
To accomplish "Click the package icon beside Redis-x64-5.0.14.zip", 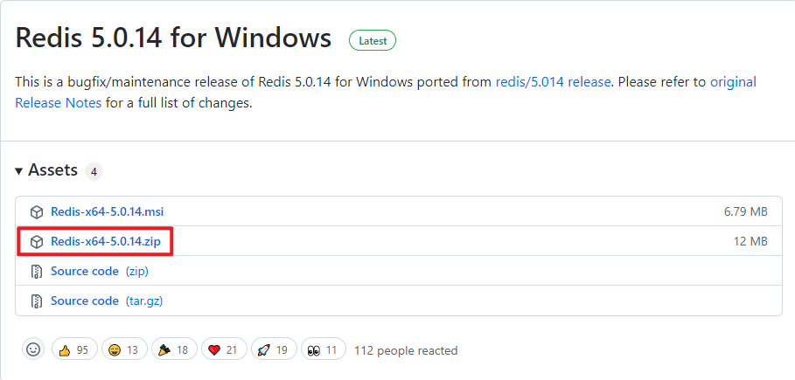I will (37, 242).
